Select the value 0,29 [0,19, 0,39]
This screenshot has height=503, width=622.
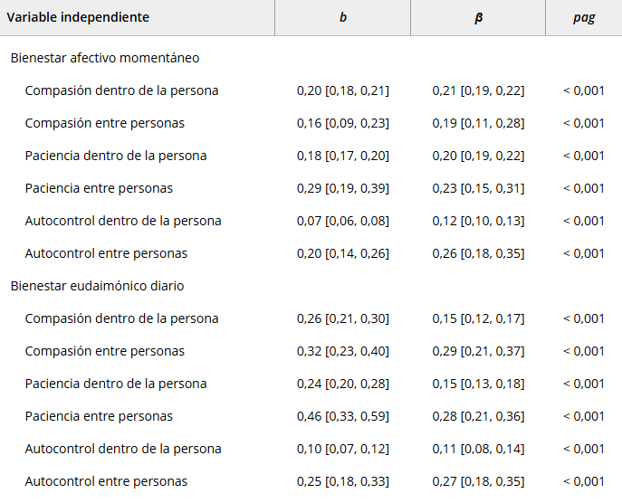(342, 188)
